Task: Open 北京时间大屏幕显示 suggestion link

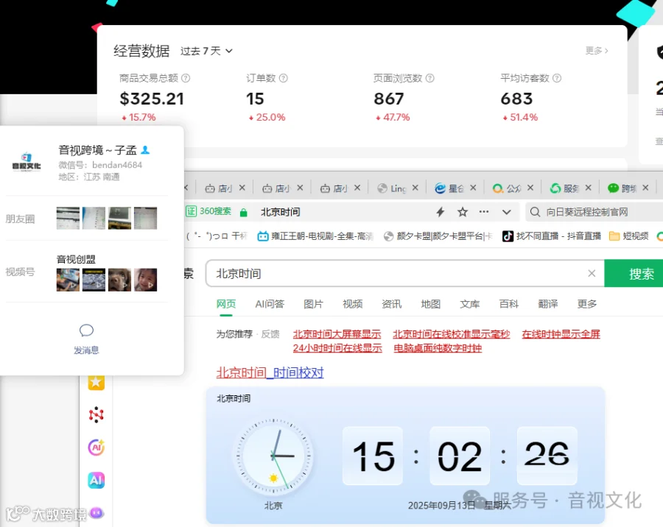Action: (337, 334)
